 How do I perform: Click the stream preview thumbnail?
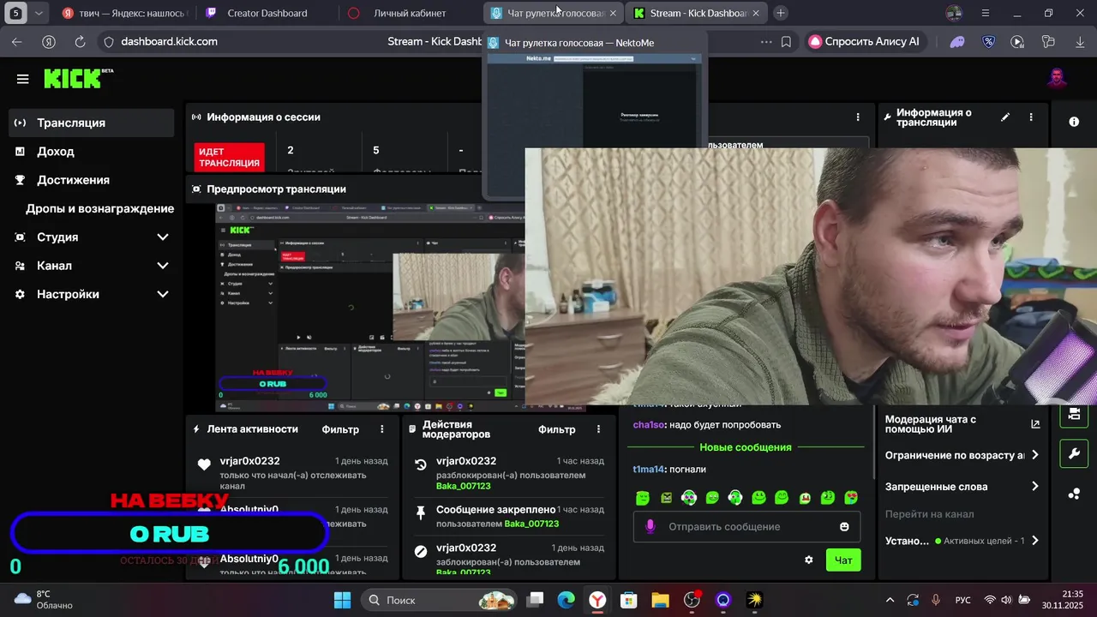pyautogui.click(x=371, y=308)
